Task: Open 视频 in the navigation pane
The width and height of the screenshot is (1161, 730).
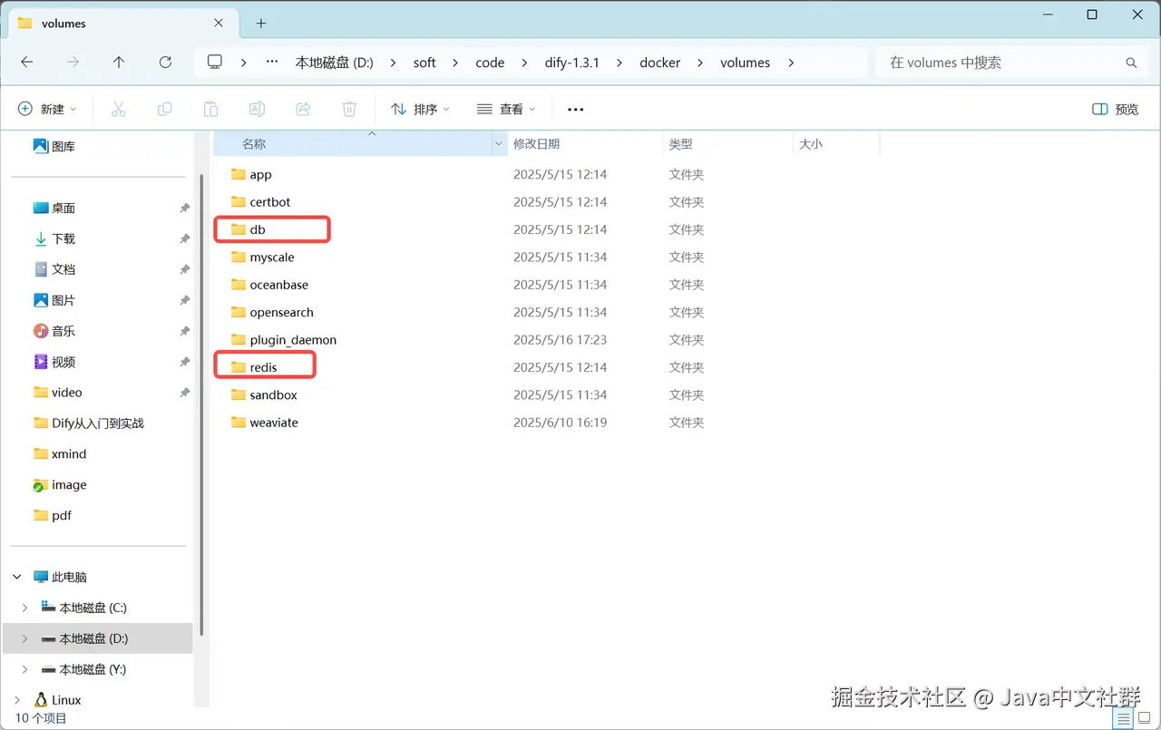Action: (x=54, y=362)
